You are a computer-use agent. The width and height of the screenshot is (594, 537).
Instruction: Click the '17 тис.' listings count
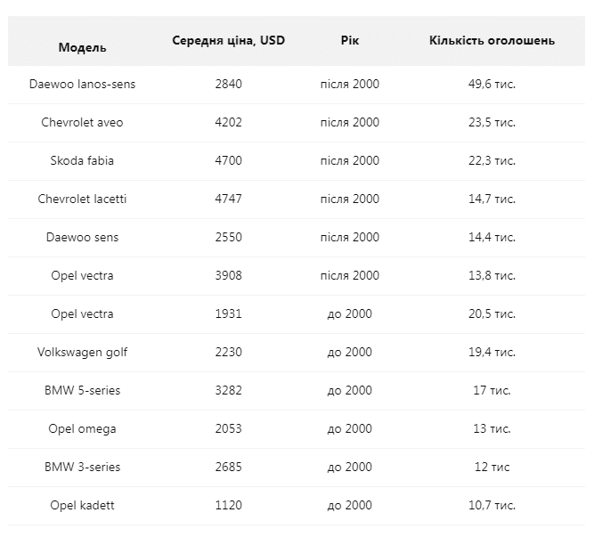click(492, 390)
